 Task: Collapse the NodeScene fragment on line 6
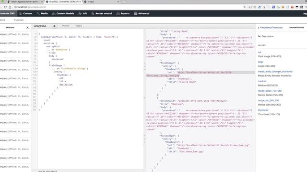pyautogui.click(x=37, y=50)
